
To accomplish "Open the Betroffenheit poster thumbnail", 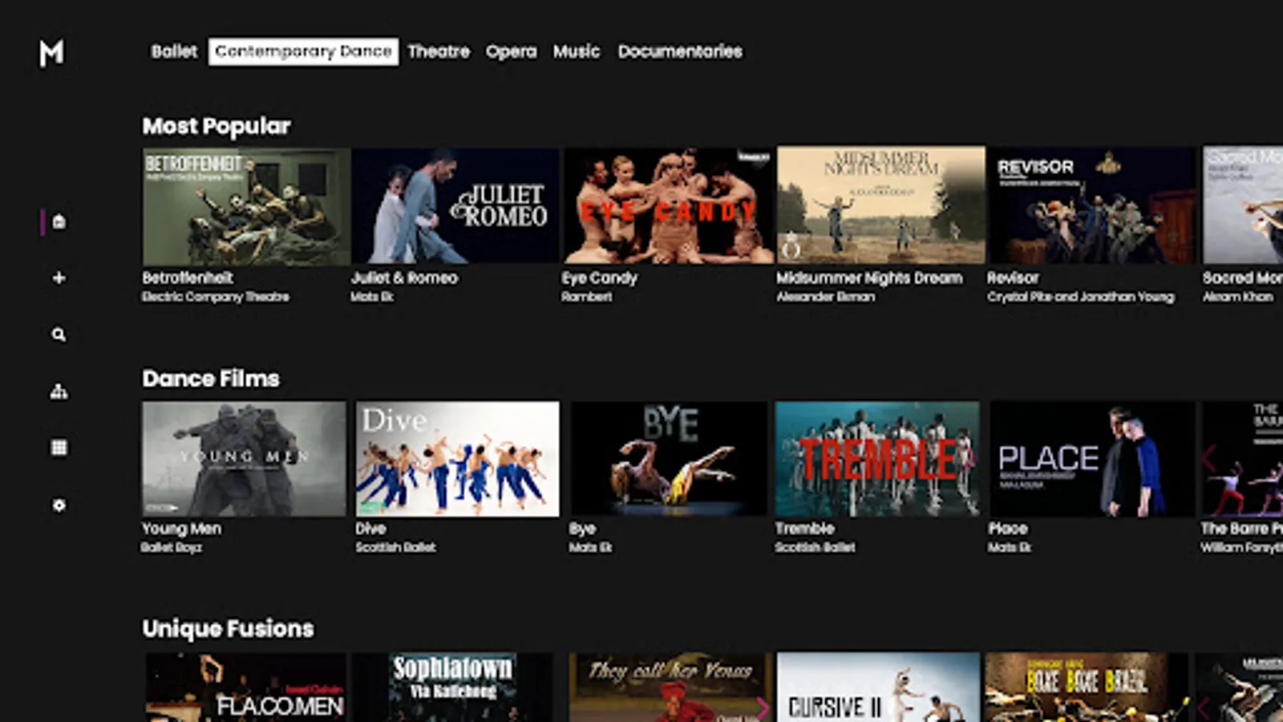I will (246, 206).
